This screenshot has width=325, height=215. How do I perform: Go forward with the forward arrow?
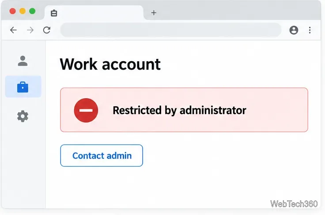pyautogui.click(x=30, y=30)
